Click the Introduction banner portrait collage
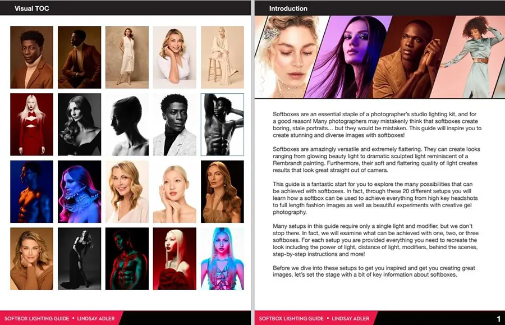 379,57
